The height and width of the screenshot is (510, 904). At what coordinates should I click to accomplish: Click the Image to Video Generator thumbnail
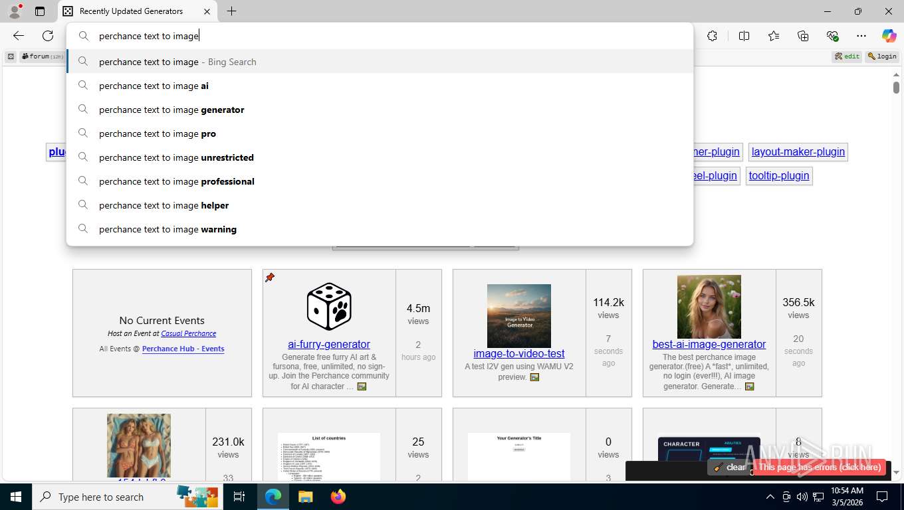519,315
